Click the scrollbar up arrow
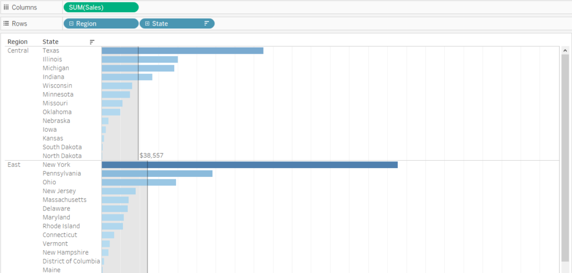 point(565,50)
